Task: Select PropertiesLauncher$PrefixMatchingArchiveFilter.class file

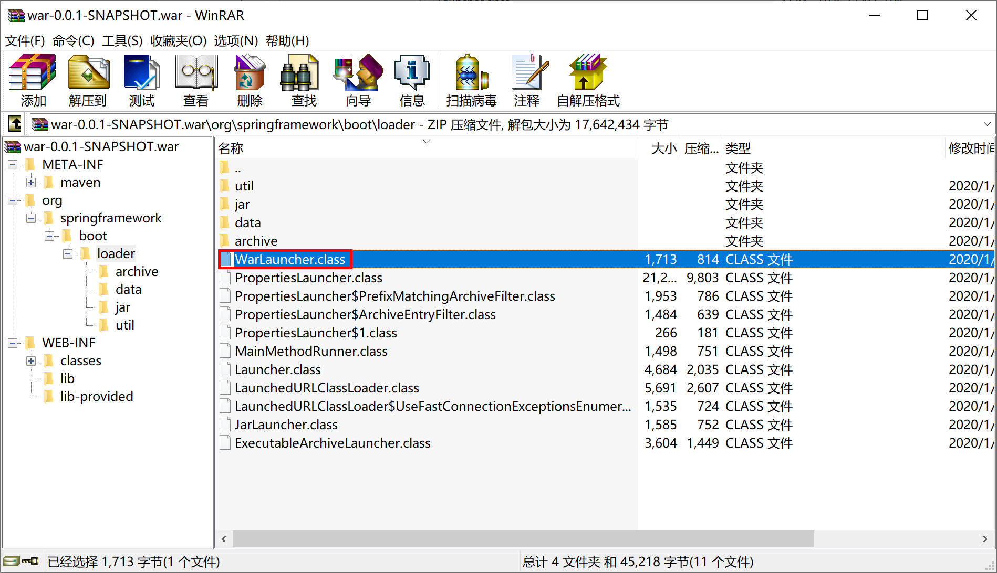Action: [394, 296]
